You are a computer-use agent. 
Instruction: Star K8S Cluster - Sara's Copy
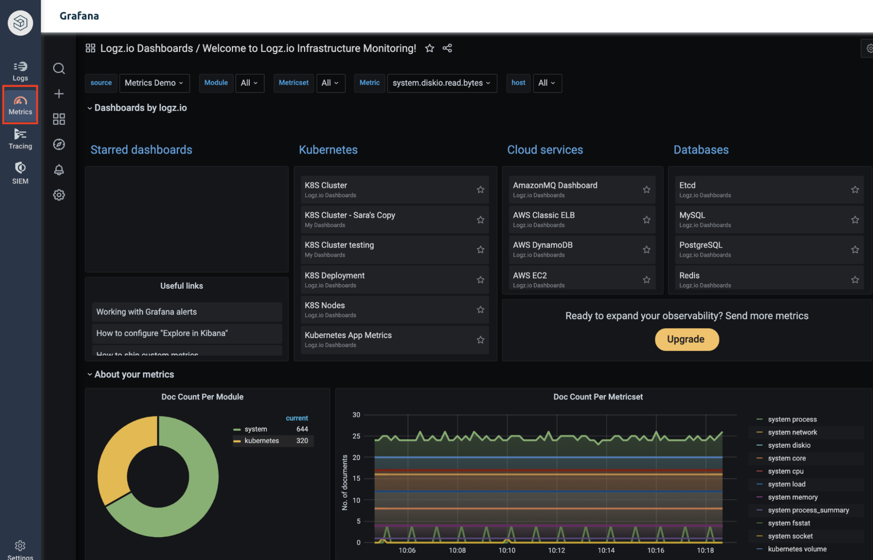point(480,220)
